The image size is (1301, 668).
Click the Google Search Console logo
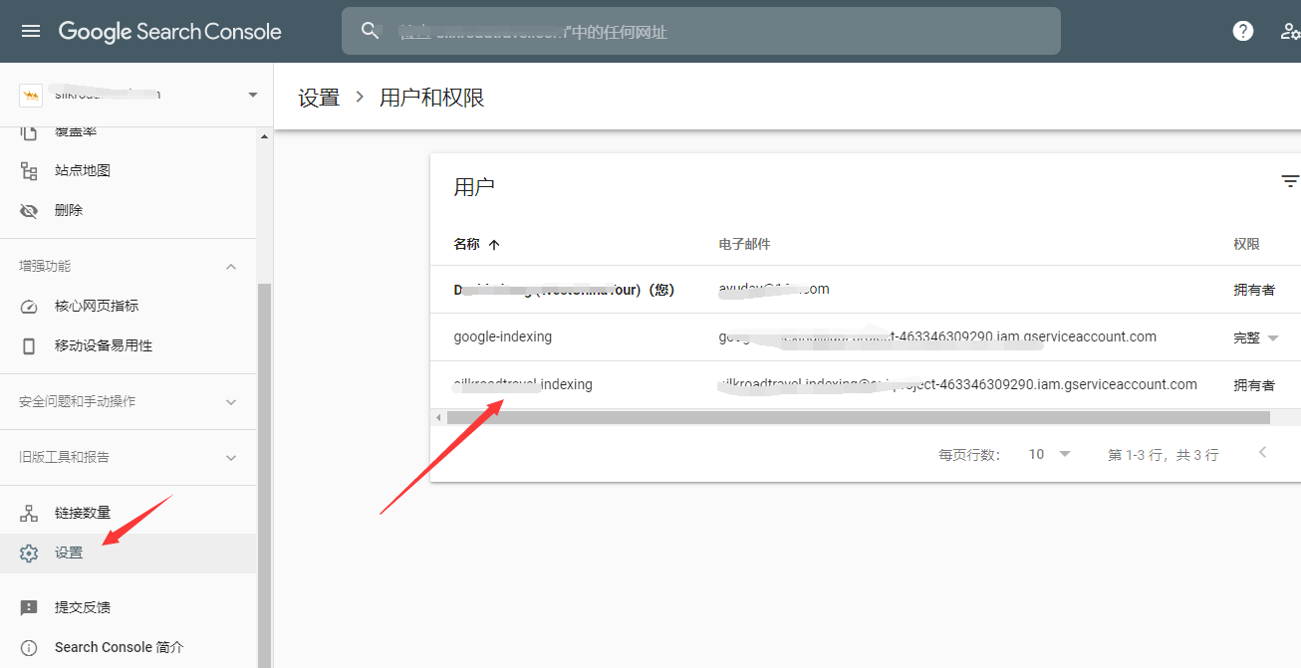169,31
